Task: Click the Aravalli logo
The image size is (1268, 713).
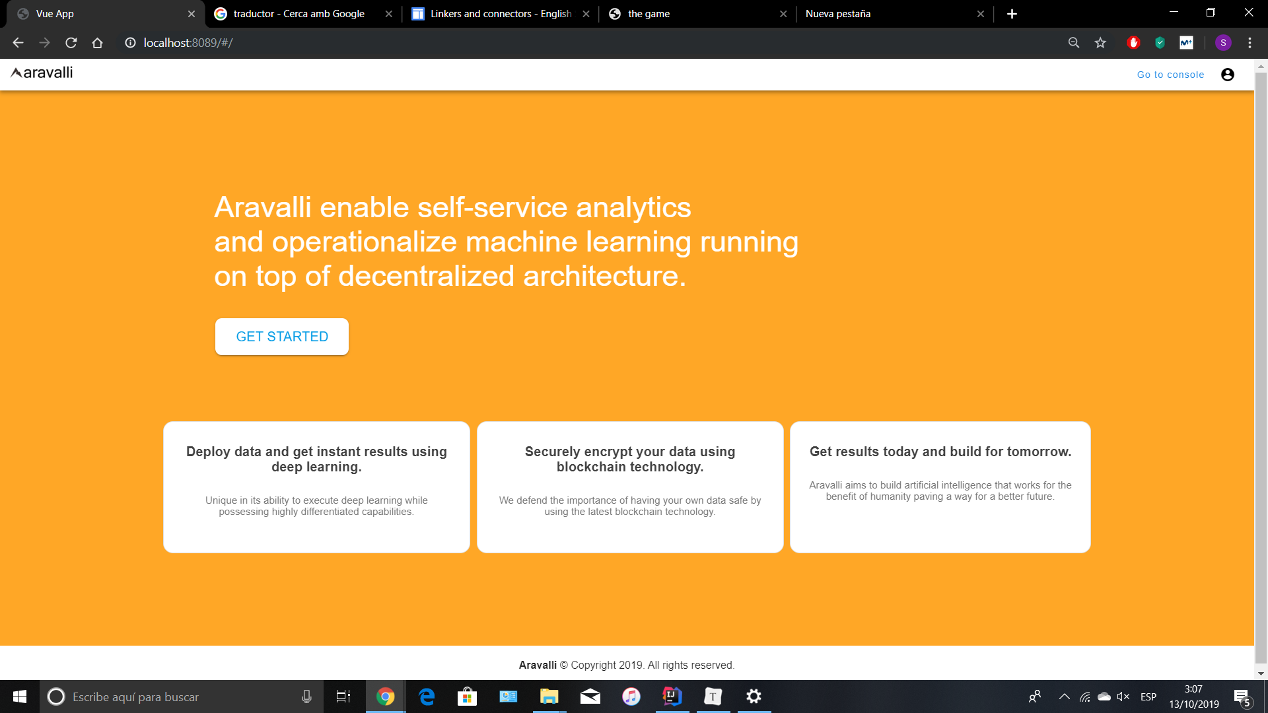Action: coord(42,73)
